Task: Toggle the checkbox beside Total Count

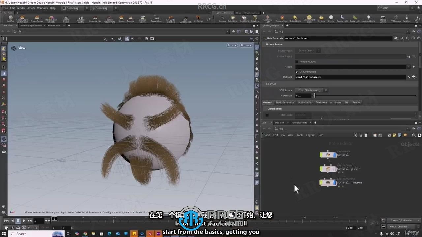Action: click(267, 115)
